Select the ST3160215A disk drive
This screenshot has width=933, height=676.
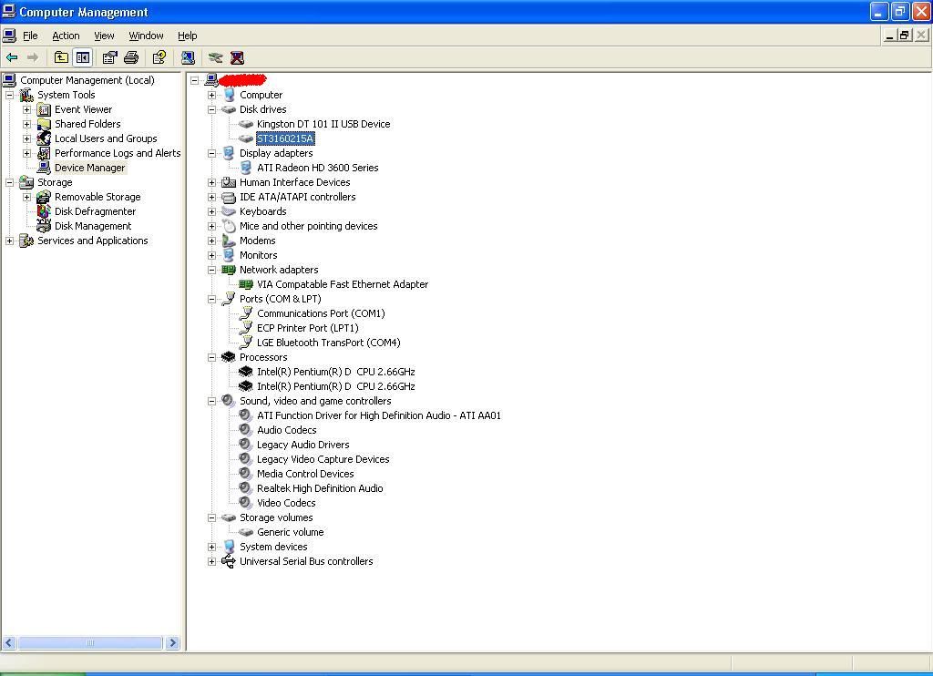coord(285,138)
